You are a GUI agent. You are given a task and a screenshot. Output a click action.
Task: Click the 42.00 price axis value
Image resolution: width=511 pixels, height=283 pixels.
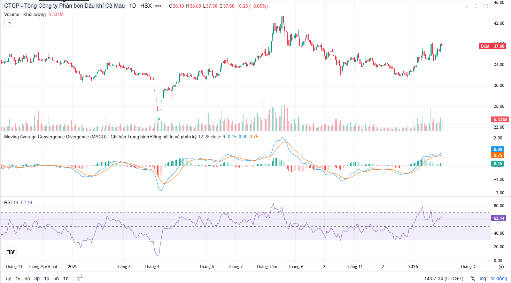tap(499, 23)
